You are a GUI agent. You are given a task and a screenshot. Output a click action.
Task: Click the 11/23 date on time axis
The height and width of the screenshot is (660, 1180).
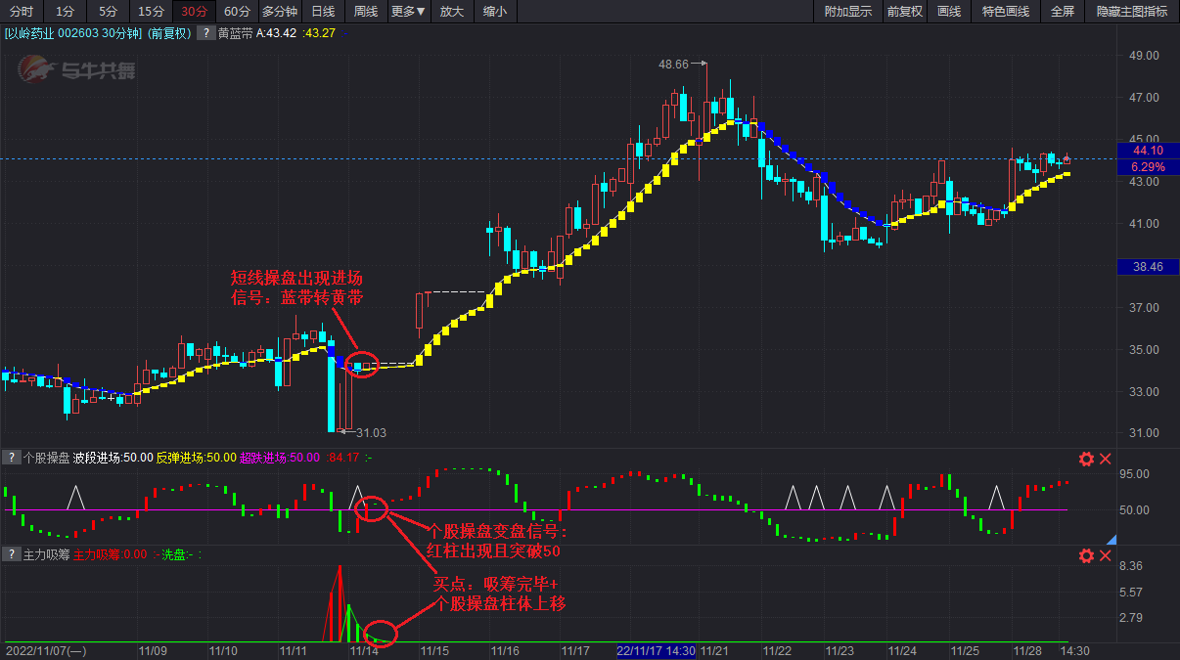coord(840,650)
